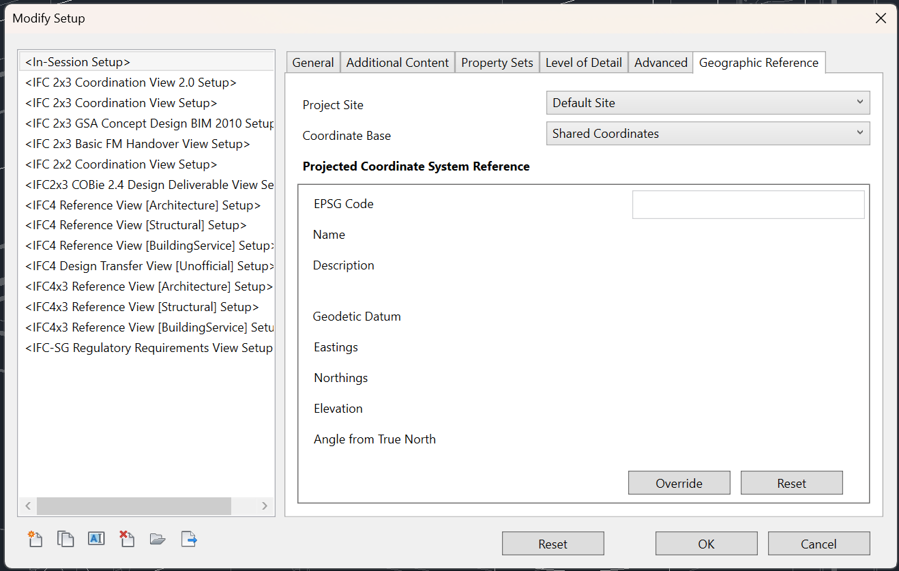Select <IFC4x3 Reference View [Structural] Setup>
This screenshot has height=571, width=899.
pyautogui.click(x=147, y=307)
